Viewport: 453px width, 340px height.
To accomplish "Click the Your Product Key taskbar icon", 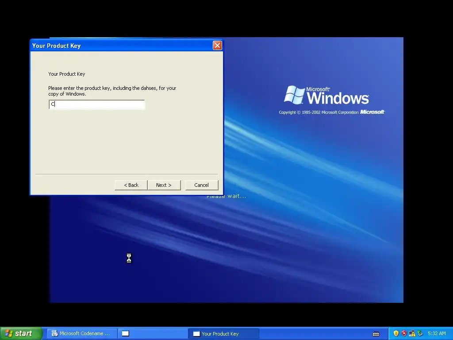I will click(x=196, y=334).
